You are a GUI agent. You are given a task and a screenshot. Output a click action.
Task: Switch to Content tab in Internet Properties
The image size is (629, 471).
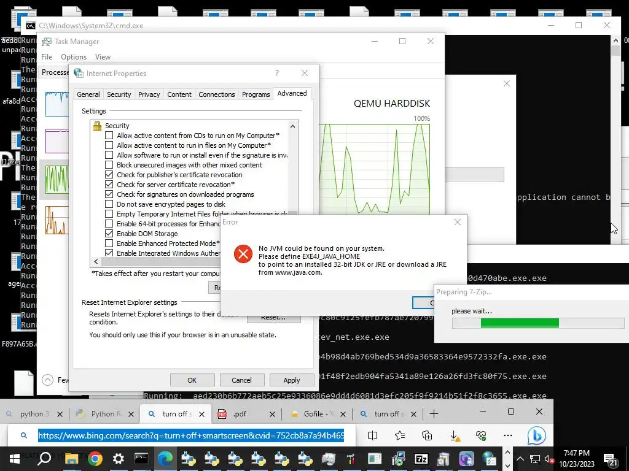click(x=179, y=94)
